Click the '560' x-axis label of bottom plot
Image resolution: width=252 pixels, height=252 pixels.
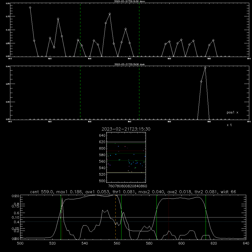tap(117, 243)
